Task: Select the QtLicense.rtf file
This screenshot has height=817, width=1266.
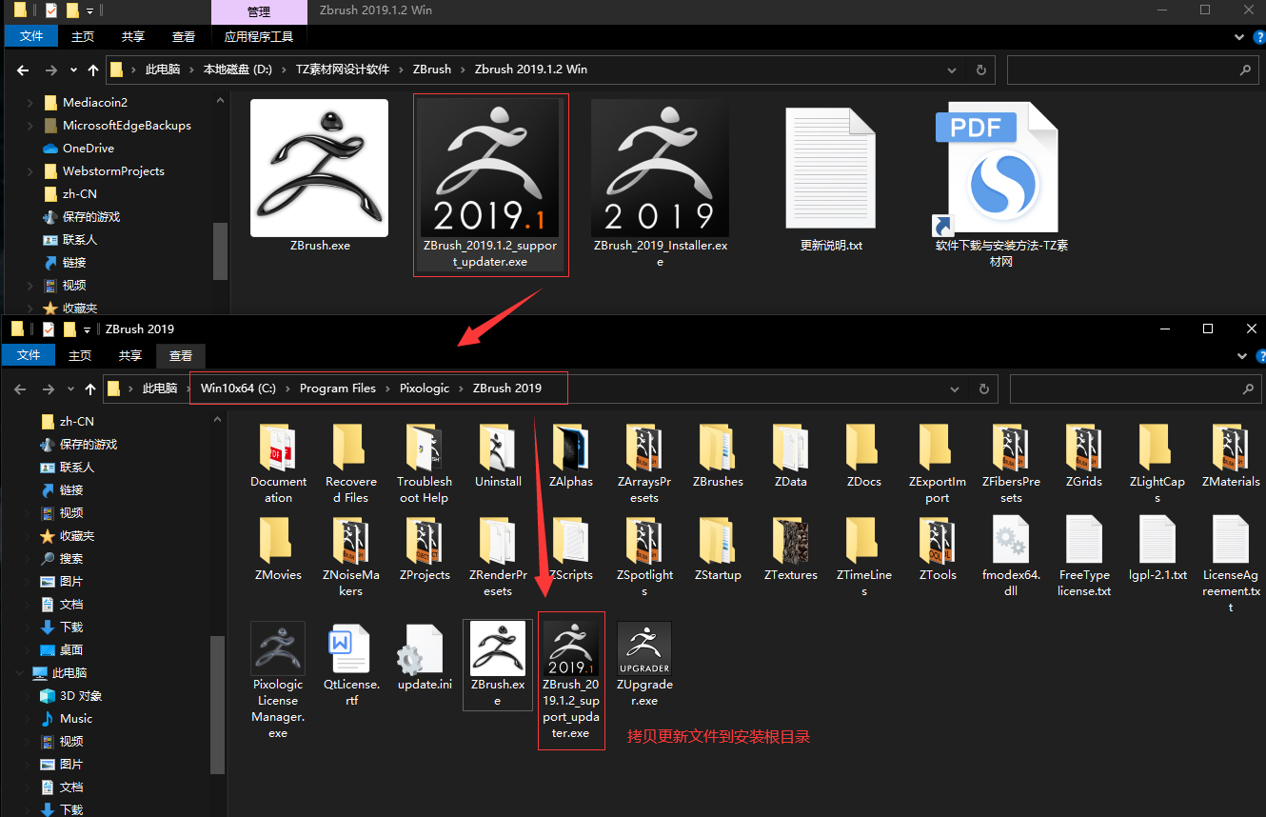Action: pyautogui.click(x=350, y=665)
